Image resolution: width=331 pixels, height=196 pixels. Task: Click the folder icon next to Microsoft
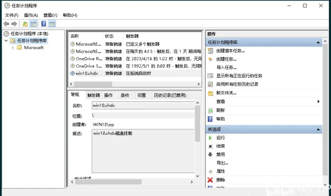(x=19, y=47)
